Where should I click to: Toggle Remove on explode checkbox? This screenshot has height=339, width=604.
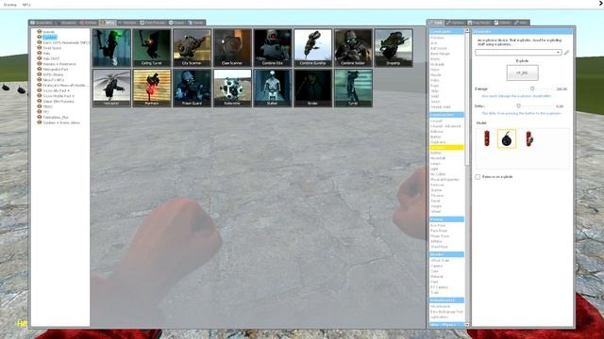pos(478,177)
